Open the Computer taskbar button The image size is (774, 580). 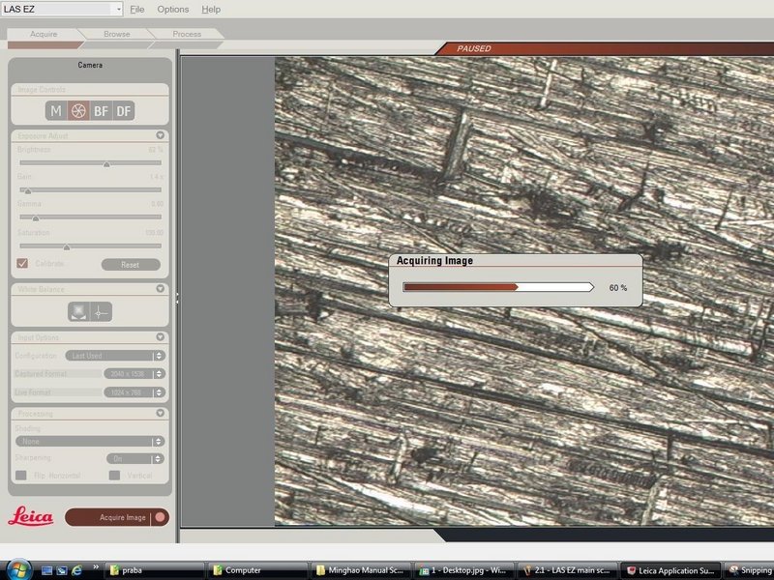pos(256,570)
